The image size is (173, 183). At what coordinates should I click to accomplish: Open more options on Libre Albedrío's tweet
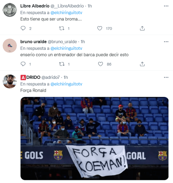(166, 6)
